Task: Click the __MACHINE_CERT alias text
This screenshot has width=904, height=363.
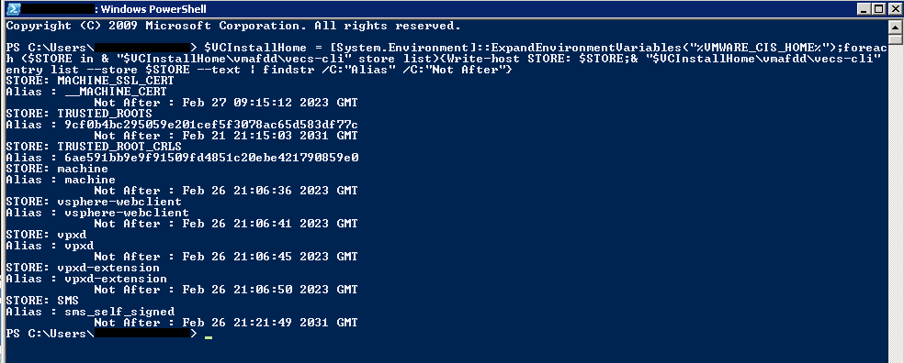Action: [116, 92]
